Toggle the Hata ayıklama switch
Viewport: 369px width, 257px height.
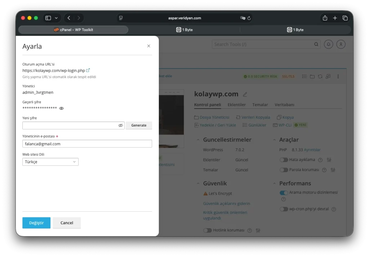284,160
